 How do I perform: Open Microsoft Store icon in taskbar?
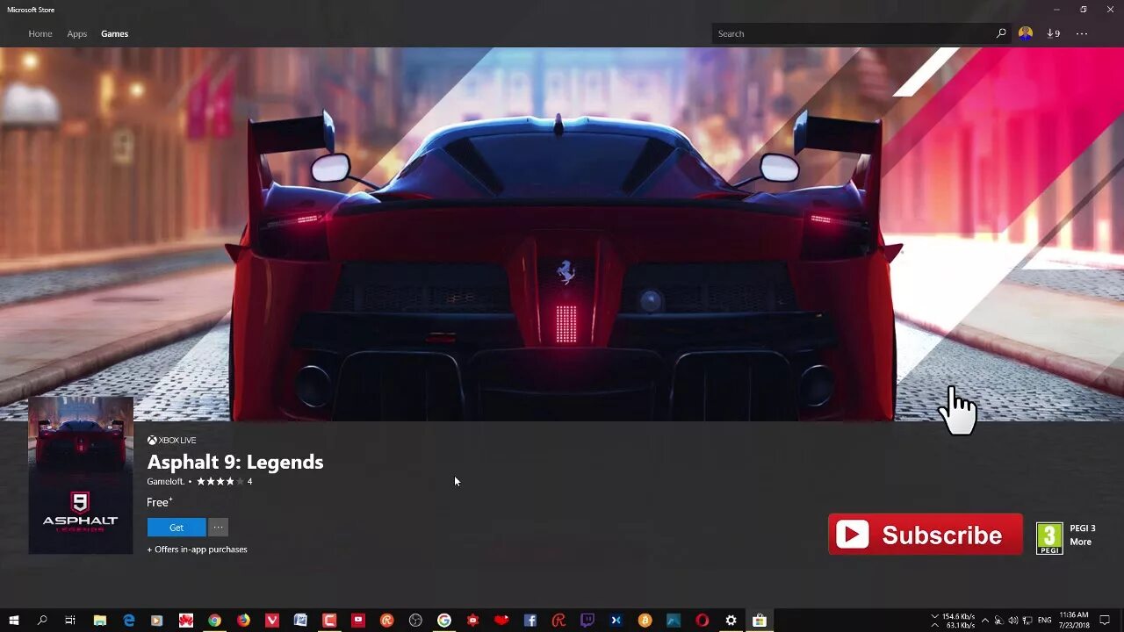(758, 621)
